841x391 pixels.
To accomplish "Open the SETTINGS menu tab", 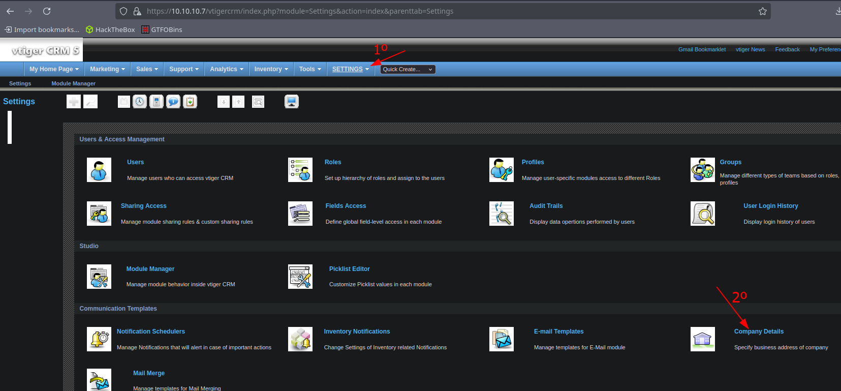I will click(x=351, y=69).
